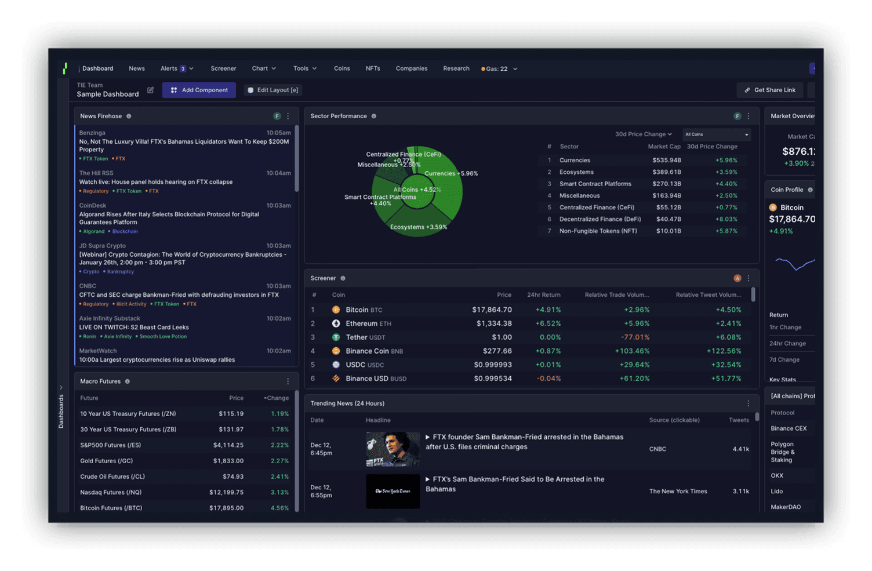The width and height of the screenshot is (872, 571).
Task: Click the Tether icon in Screener row
Action: point(336,337)
